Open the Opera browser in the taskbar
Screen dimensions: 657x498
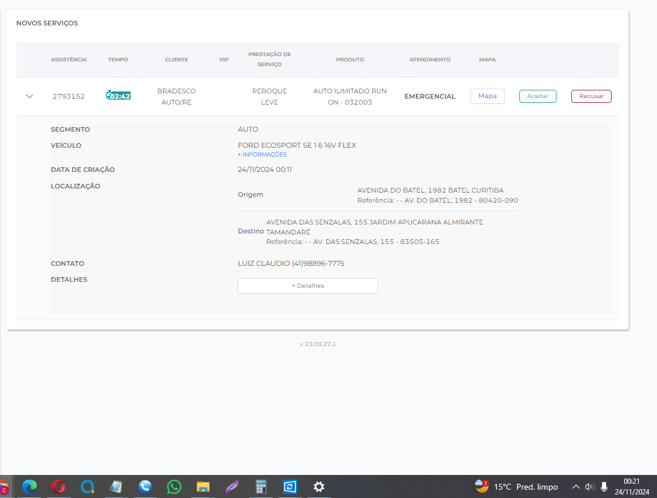point(58,487)
